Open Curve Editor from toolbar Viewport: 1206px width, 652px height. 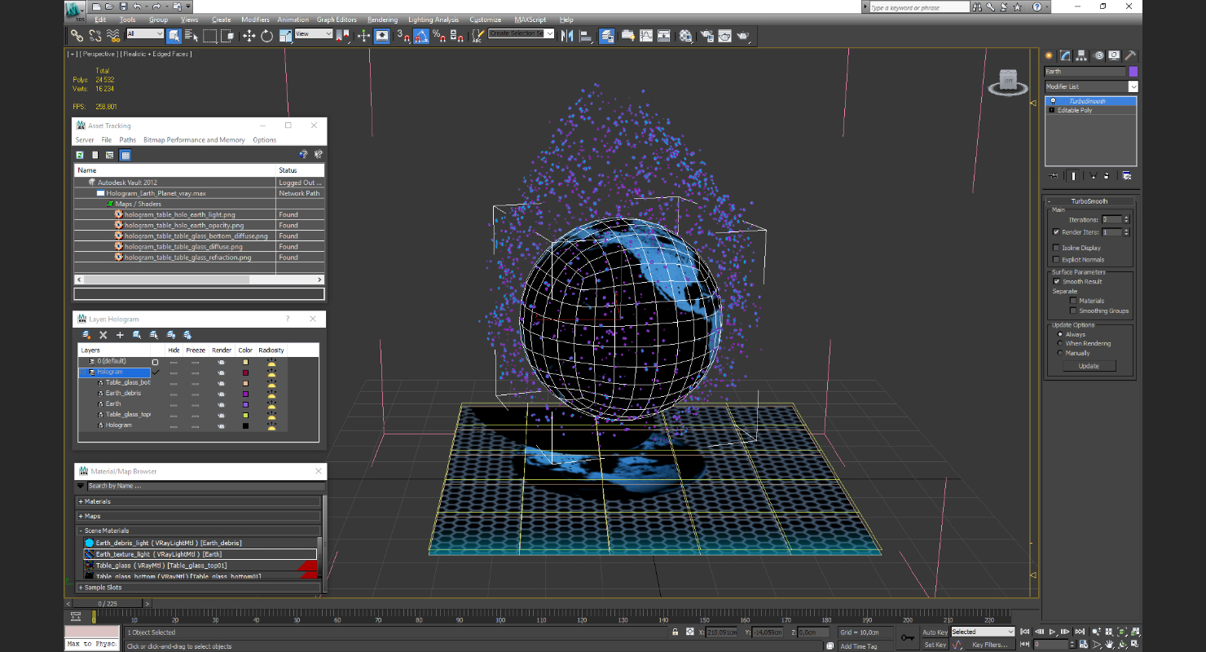pyautogui.click(x=646, y=36)
